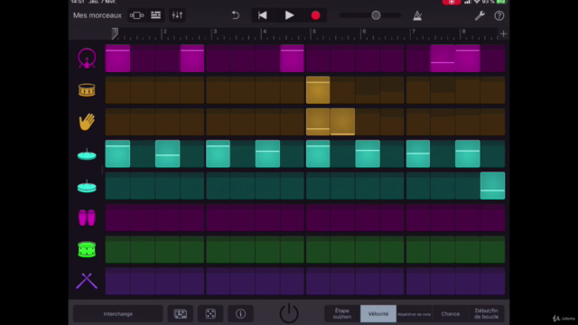Switch to tracks view icon
Viewport: 578px width, 325px height.
(156, 15)
